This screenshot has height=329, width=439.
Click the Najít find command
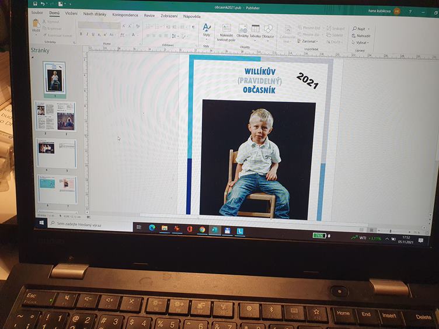point(361,29)
